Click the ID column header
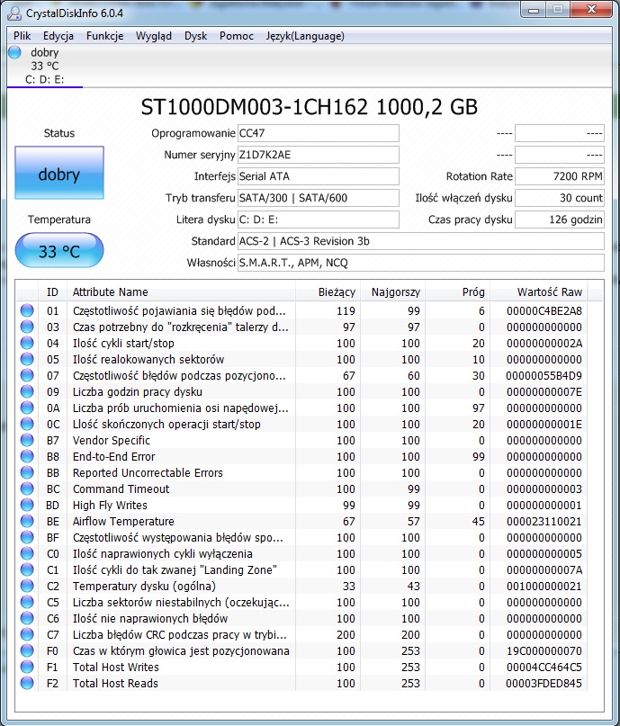 coord(52,292)
